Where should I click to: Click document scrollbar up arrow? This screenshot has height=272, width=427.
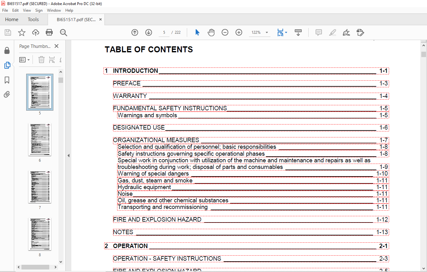[x=424, y=46]
